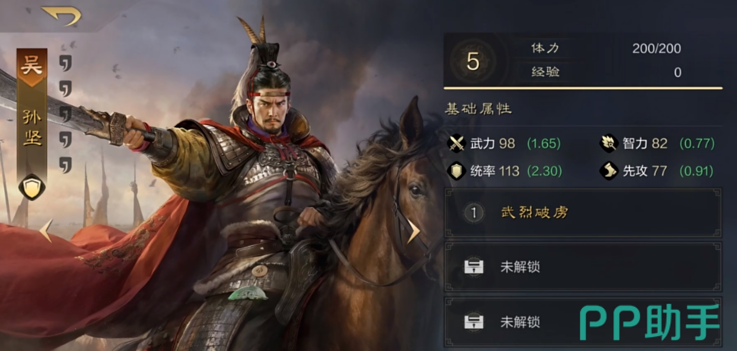Viewport: 737px width, 351px height.
Task: Tap the level 5 badge
Action: click(x=473, y=61)
